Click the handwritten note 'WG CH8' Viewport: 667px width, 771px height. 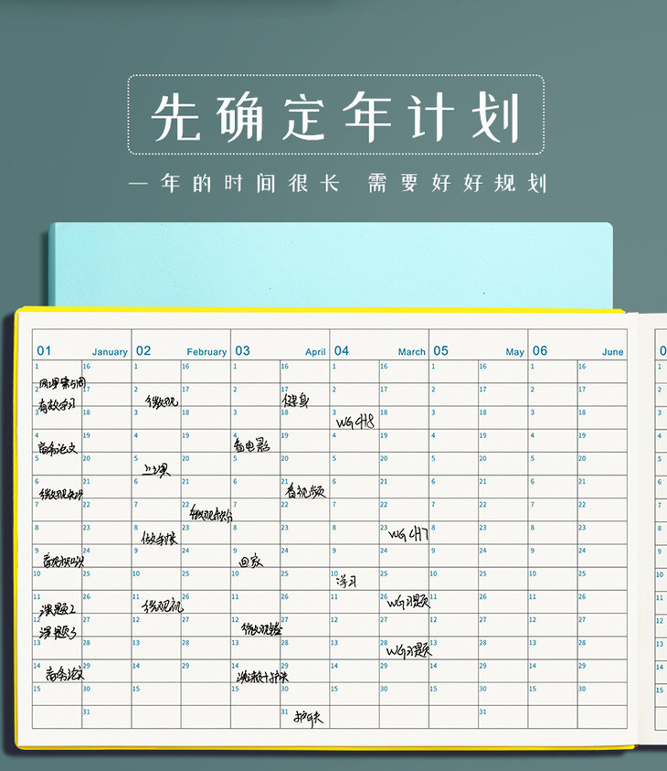pyautogui.click(x=355, y=422)
